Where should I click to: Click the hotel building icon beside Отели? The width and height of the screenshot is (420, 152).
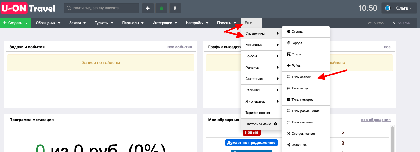pyautogui.click(x=288, y=54)
